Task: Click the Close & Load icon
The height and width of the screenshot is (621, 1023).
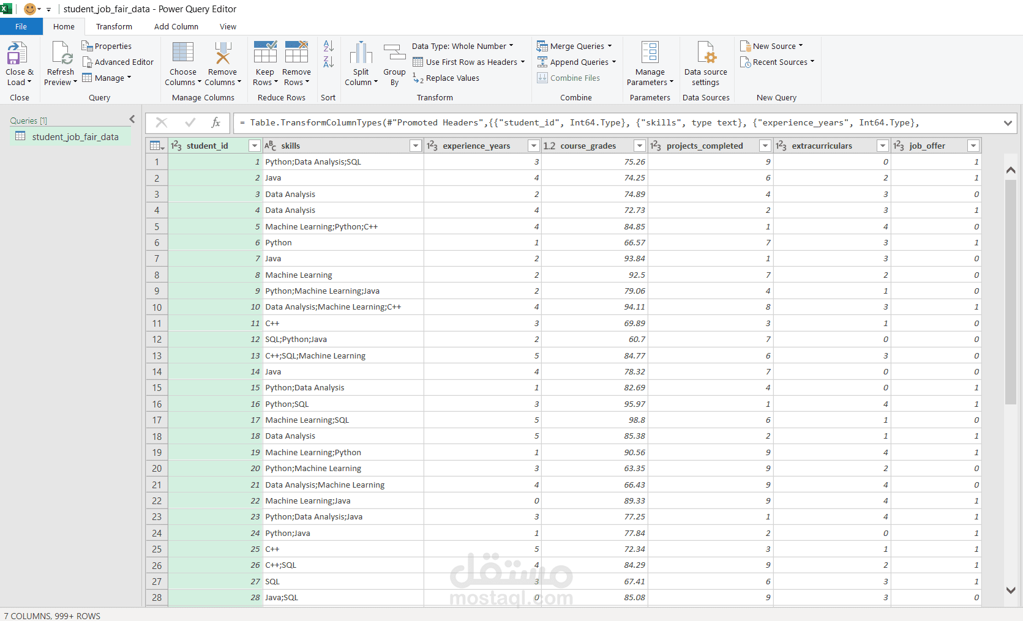Action: pyautogui.click(x=17, y=54)
